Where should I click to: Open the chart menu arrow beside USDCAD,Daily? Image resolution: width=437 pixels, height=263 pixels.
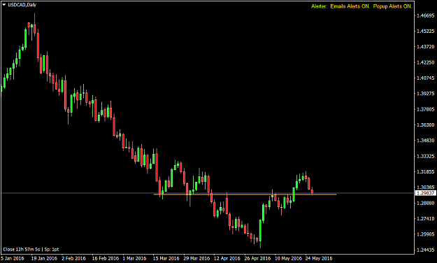pyautogui.click(x=4, y=5)
